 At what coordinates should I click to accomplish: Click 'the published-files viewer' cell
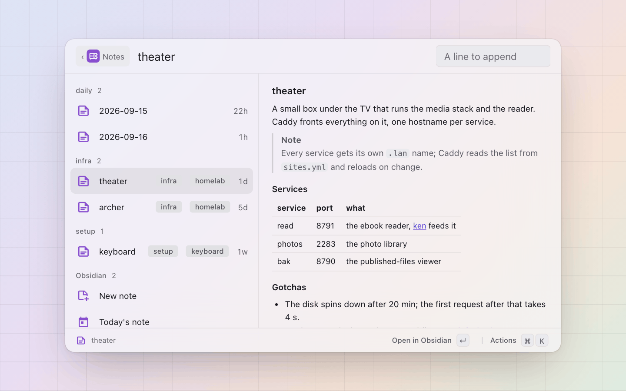[393, 262]
